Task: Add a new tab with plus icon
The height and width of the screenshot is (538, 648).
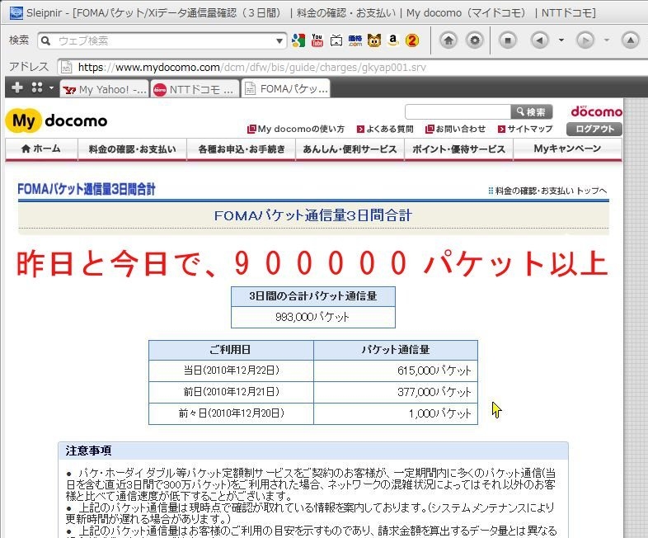Action: 17,87
